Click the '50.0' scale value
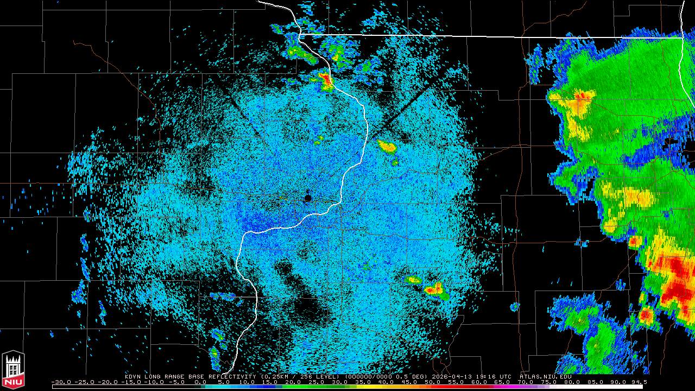 coord(432,382)
